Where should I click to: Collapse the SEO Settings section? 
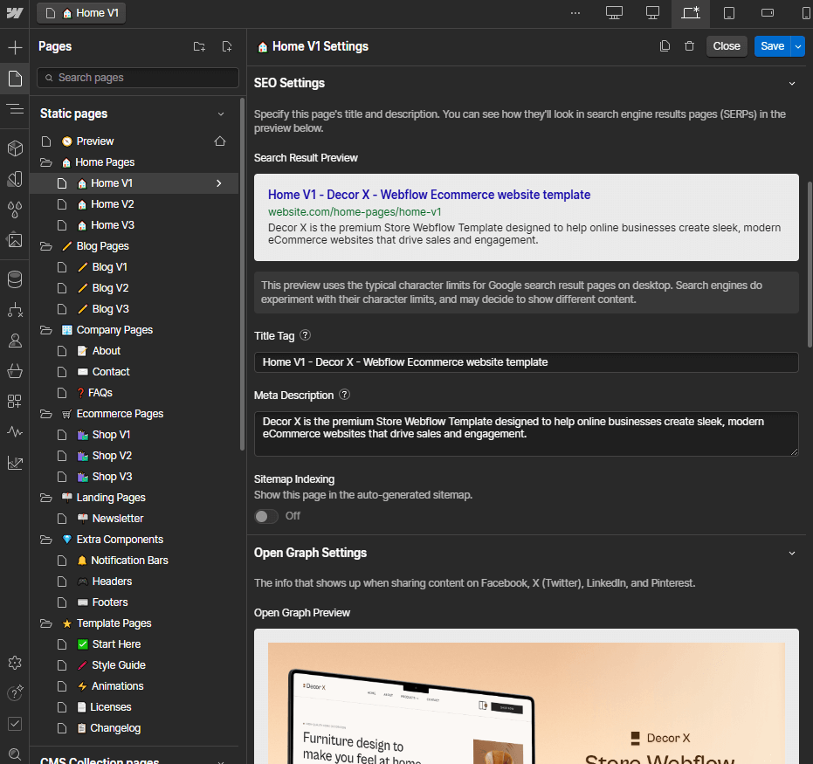792,83
